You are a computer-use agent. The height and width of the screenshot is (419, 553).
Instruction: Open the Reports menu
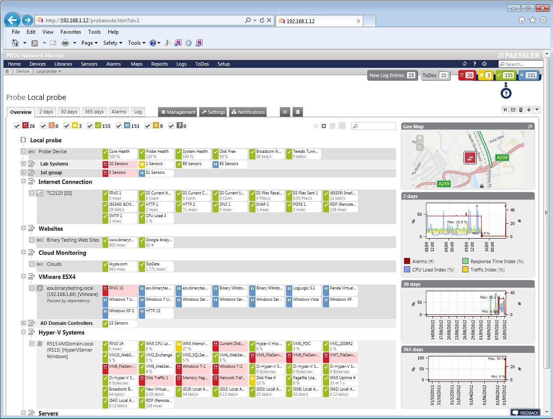pyautogui.click(x=160, y=64)
